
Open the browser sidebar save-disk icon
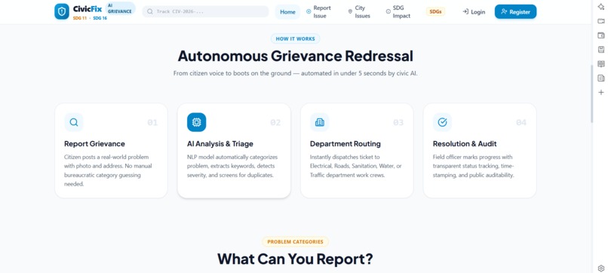click(601, 50)
